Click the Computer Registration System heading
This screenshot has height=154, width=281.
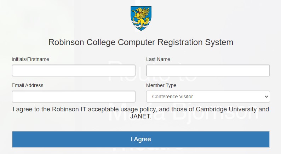(x=176, y=43)
